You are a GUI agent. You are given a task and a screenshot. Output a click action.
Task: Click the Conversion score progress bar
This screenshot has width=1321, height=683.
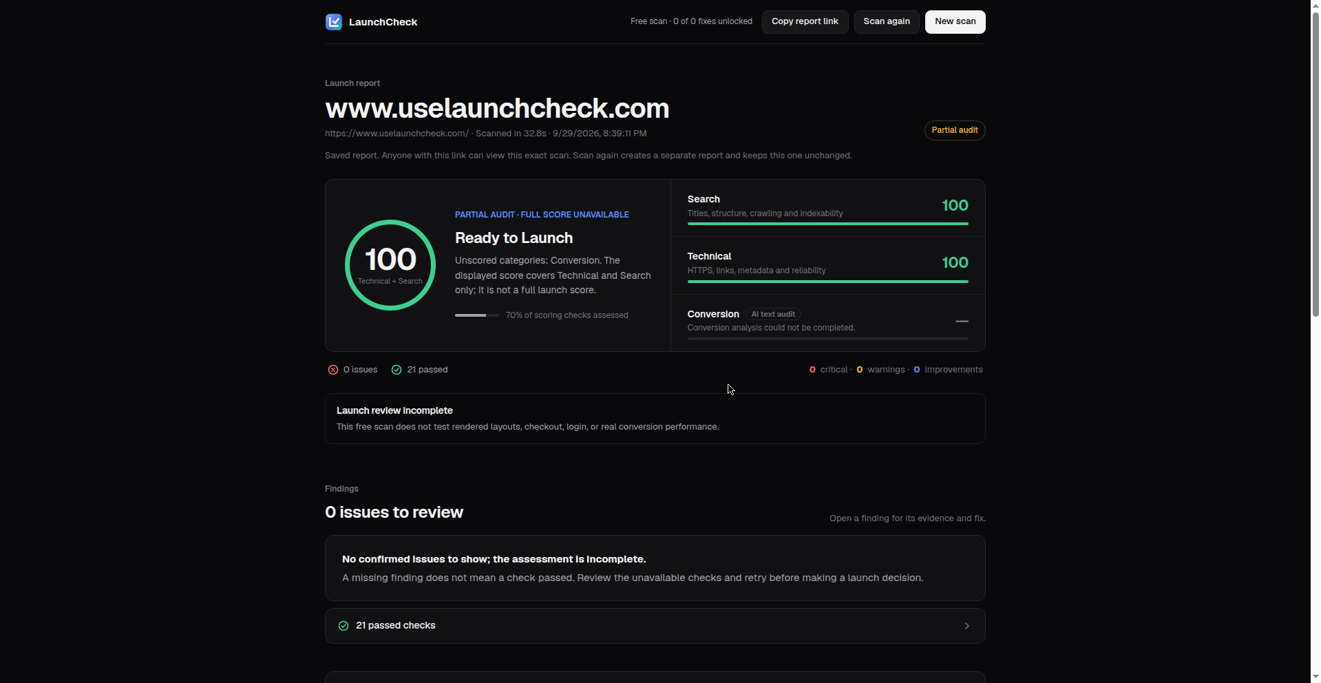coord(828,339)
